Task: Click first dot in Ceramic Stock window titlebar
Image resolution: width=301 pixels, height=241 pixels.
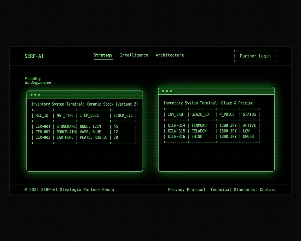Action: point(31,95)
